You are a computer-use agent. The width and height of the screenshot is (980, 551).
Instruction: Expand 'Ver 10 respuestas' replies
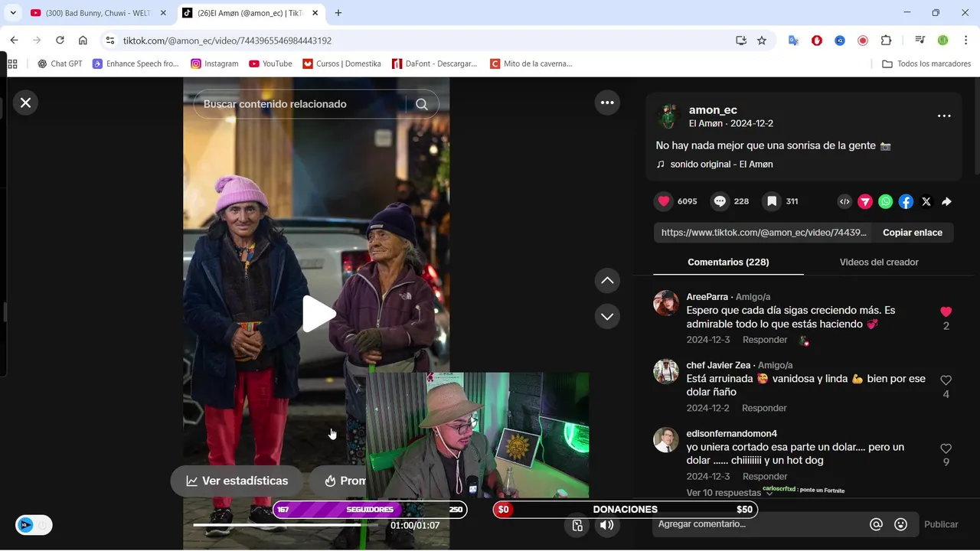[x=729, y=493]
